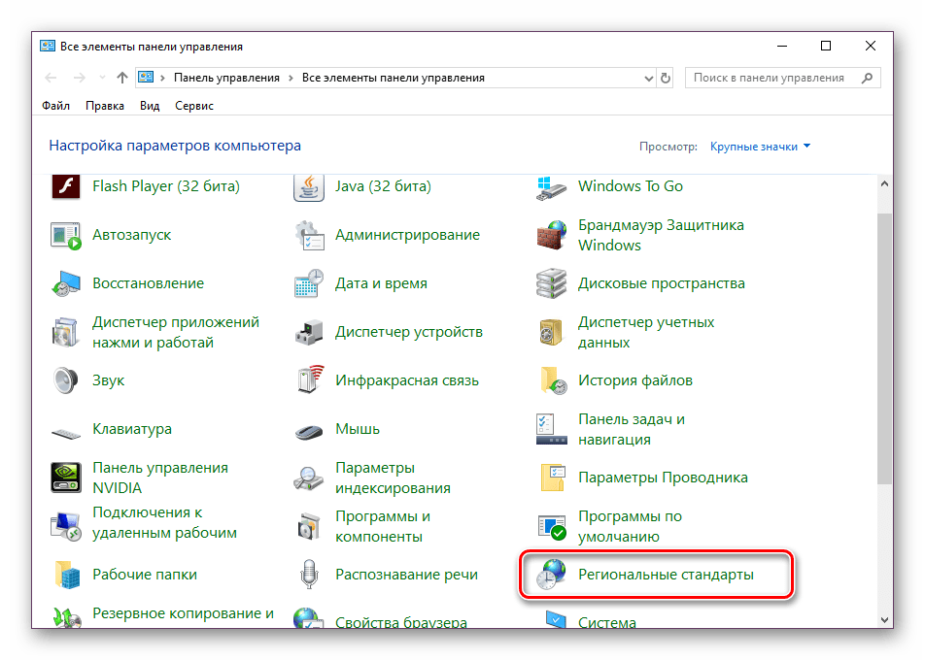Screen dimensions: 925x660
Task: Click the scrollbar up arrow
Action: tap(884, 183)
